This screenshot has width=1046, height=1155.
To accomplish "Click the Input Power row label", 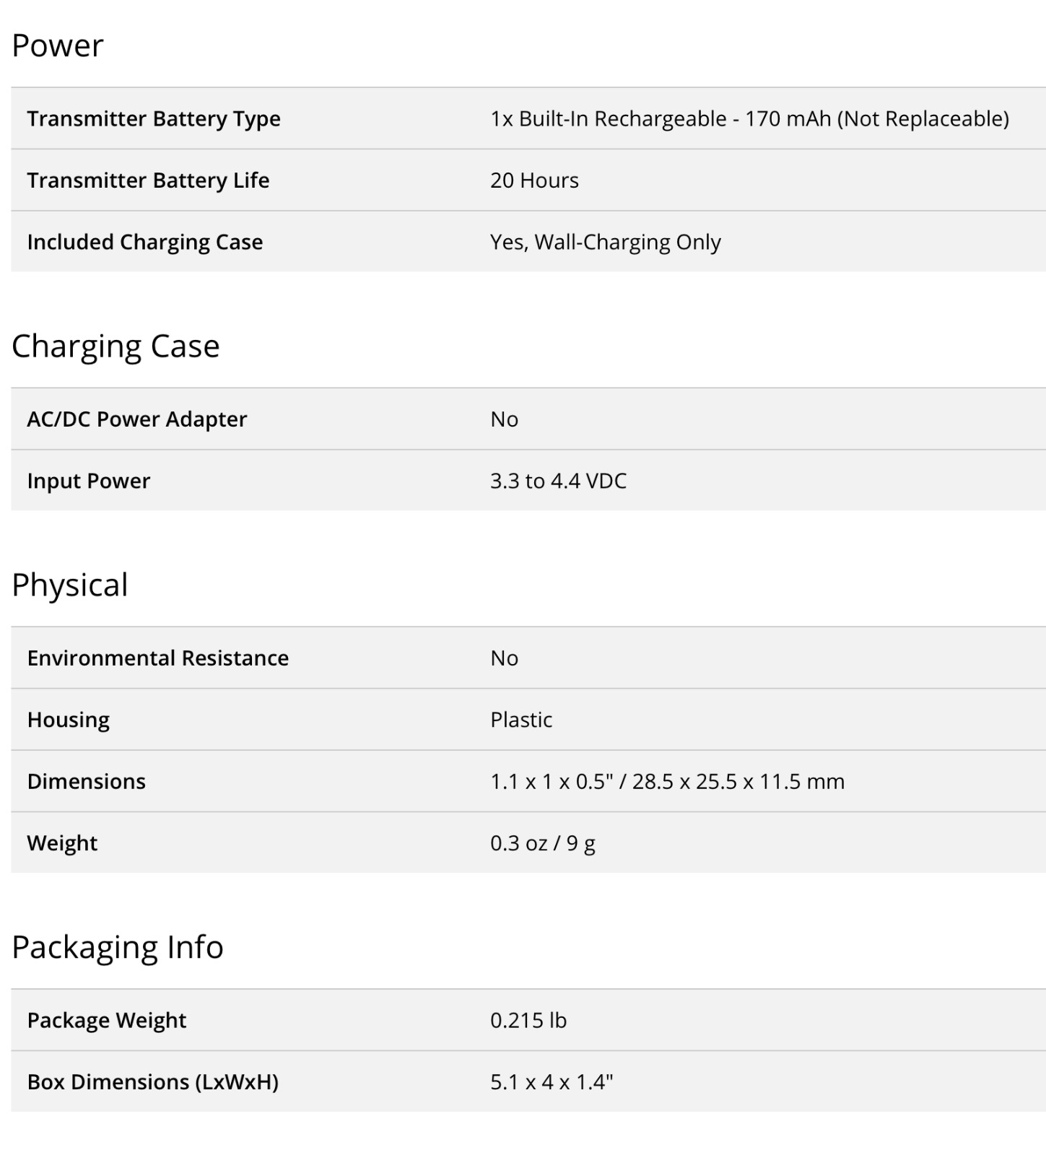I will [x=89, y=481].
